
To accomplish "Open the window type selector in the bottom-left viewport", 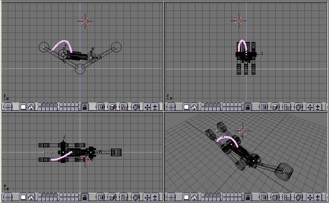I will pyautogui.click(x=8, y=198).
